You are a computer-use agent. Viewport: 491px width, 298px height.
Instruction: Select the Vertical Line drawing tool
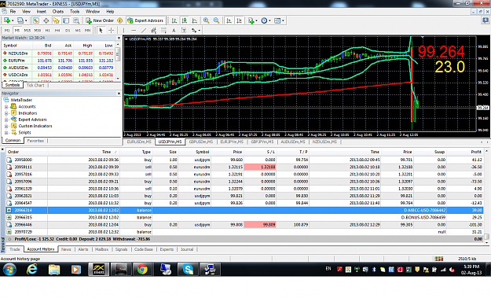123,31
